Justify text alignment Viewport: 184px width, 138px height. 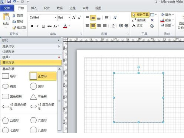[x=105, y=26]
